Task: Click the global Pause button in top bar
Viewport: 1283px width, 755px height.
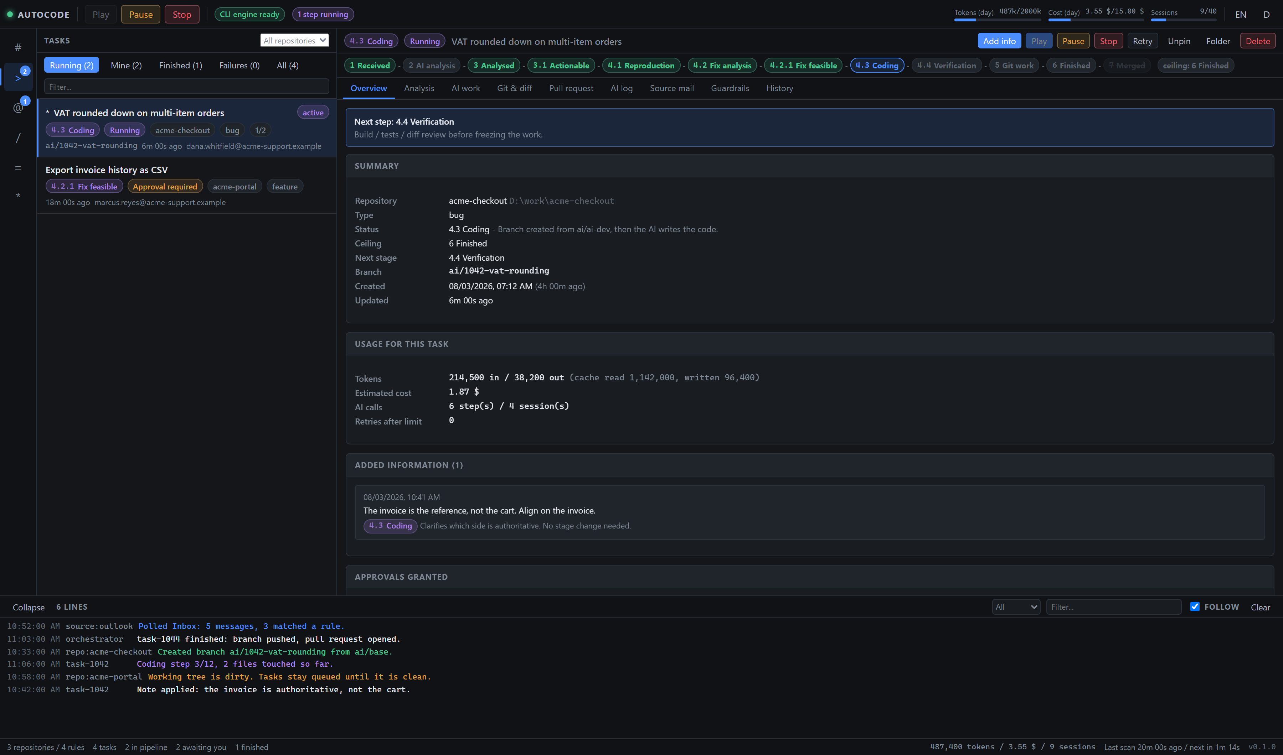Action: pyautogui.click(x=140, y=14)
